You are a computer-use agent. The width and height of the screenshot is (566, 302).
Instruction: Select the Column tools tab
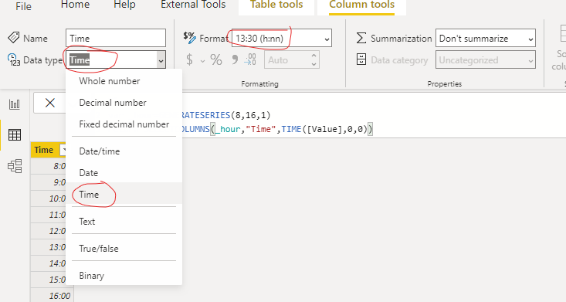361,5
